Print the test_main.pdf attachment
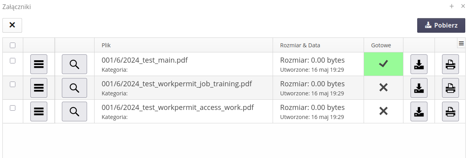The height and width of the screenshot is (158, 470). point(450,64)
